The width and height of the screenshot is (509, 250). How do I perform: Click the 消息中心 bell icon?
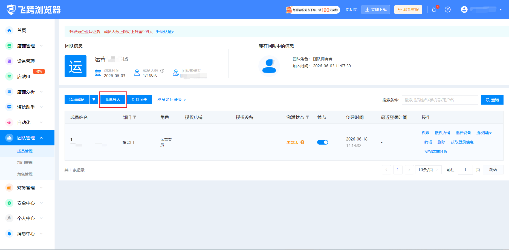(x=9, y=234)
